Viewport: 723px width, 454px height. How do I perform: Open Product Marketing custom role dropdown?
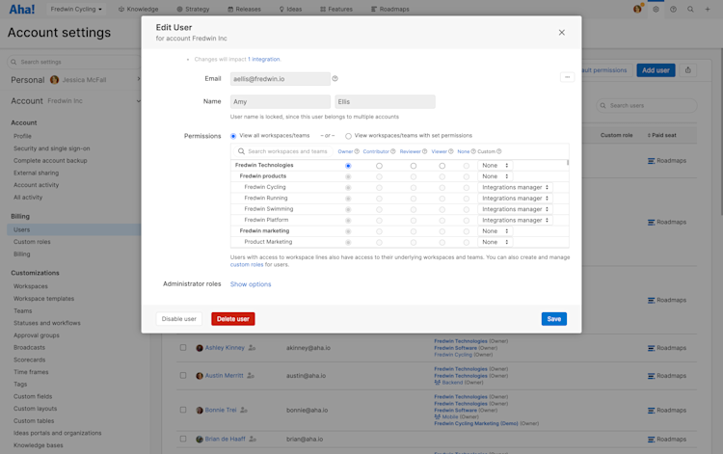495,242
